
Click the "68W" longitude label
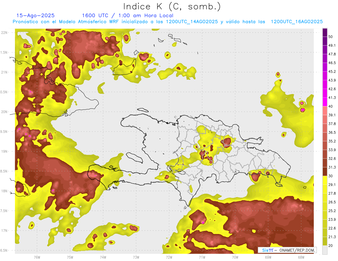click(301, 257)
